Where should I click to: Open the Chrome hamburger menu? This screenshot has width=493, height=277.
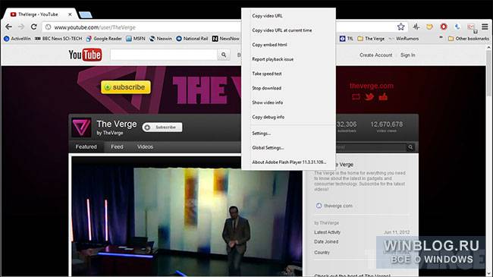[x=485, y=27]
